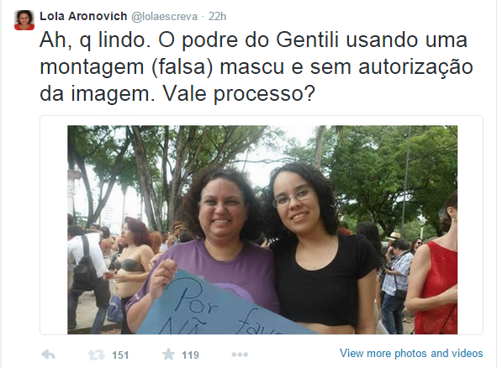Open Lola Aronovich's profile avatar
The width and height of the screenshot is (497, 368).
click(24, 20)
